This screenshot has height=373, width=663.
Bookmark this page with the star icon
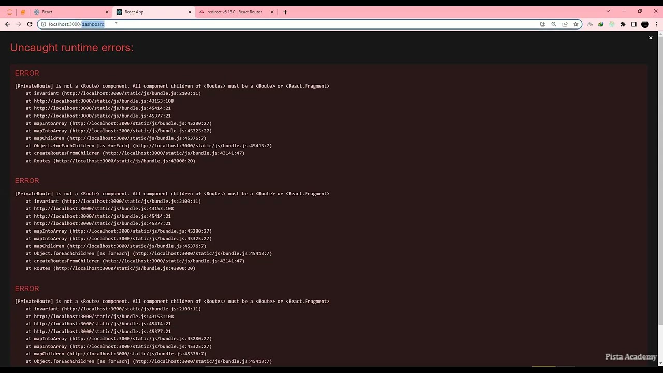[x=575, y=24]
